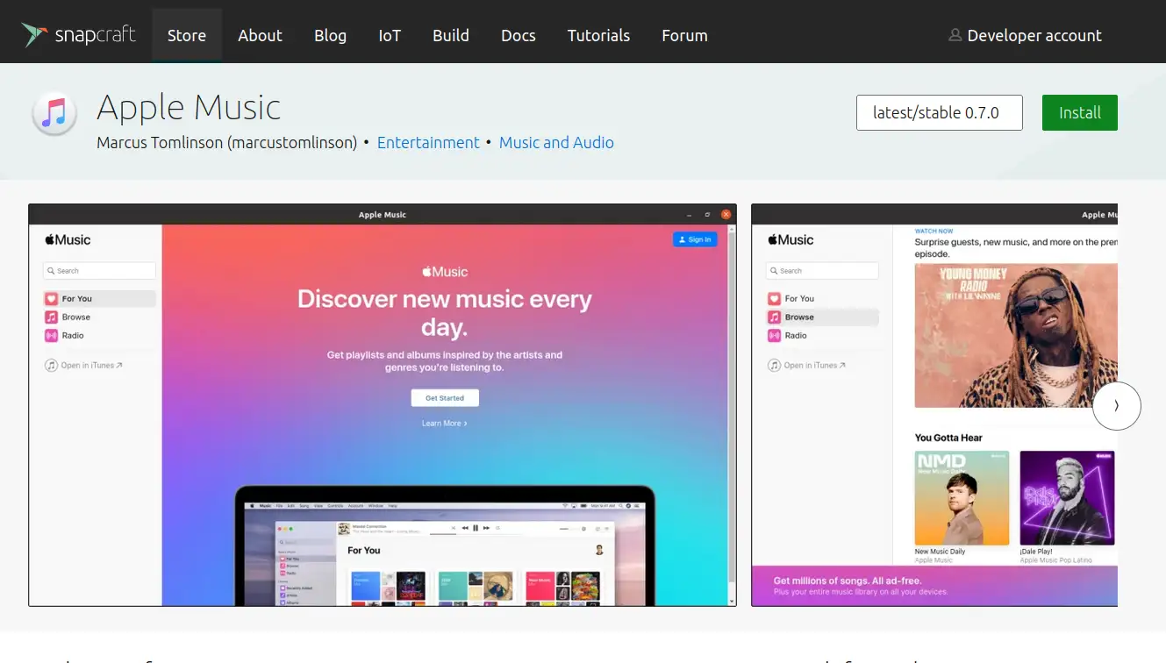
Task: Click Search field in second screenshot
Action: pyautogui.click(x=822, y=271)
